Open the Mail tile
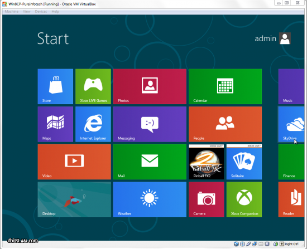Viewport: 307px width, 249px height. [150, 162]
